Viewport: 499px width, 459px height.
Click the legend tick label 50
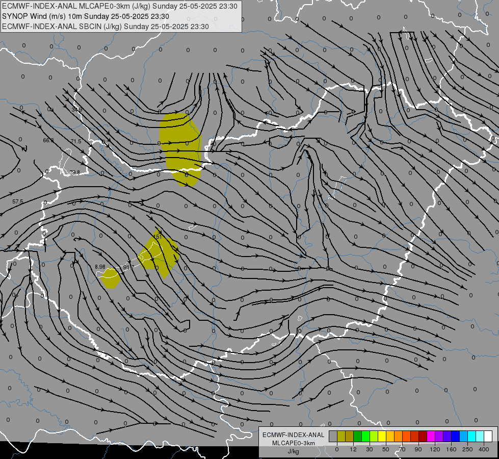pyautogui.click(x=386, y=449)
